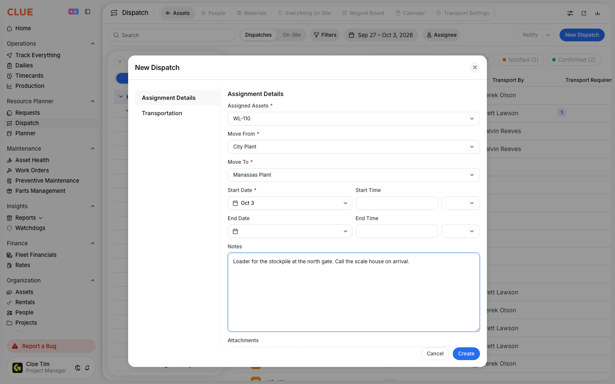Click the Projects folder icon
615x384 pixels.
(9, 323)
